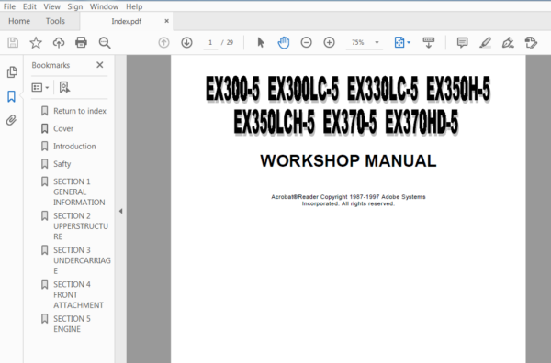
Task: Open the Sign document pen tool
Action: coord(508,43)
